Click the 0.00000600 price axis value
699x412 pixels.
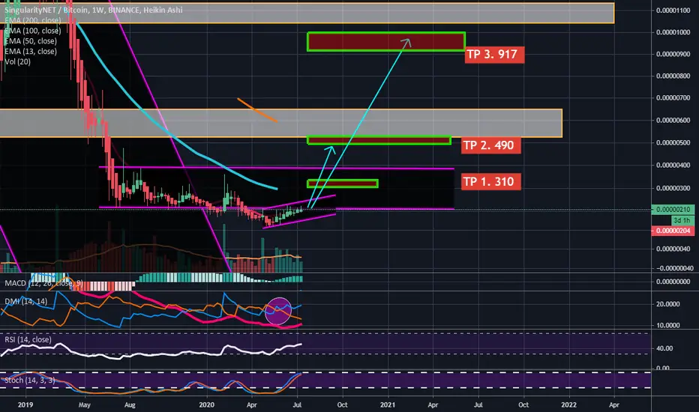[x=673, y=121]
